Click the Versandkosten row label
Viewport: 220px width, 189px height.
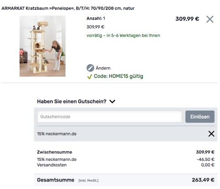(52, 165)
